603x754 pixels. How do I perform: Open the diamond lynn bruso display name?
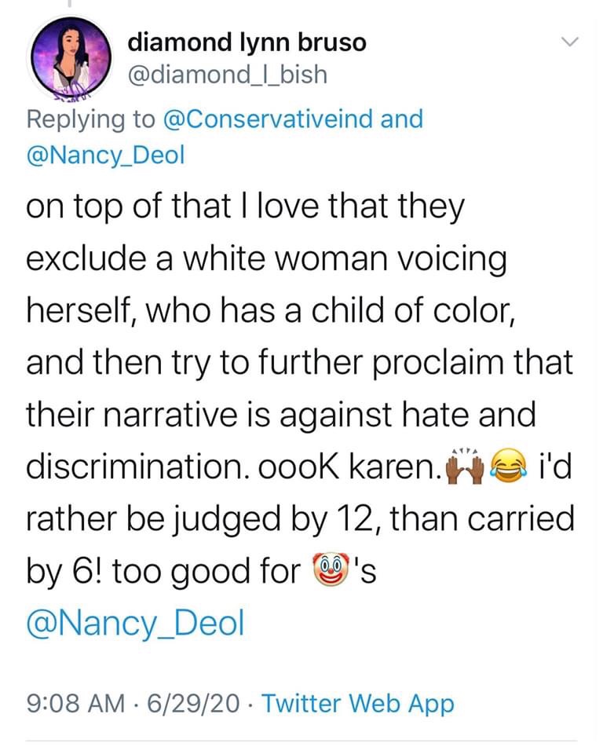(x=247, y=42)
